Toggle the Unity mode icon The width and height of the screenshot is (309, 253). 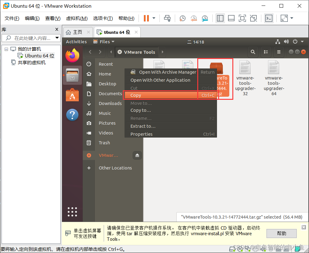pos(253,18)
